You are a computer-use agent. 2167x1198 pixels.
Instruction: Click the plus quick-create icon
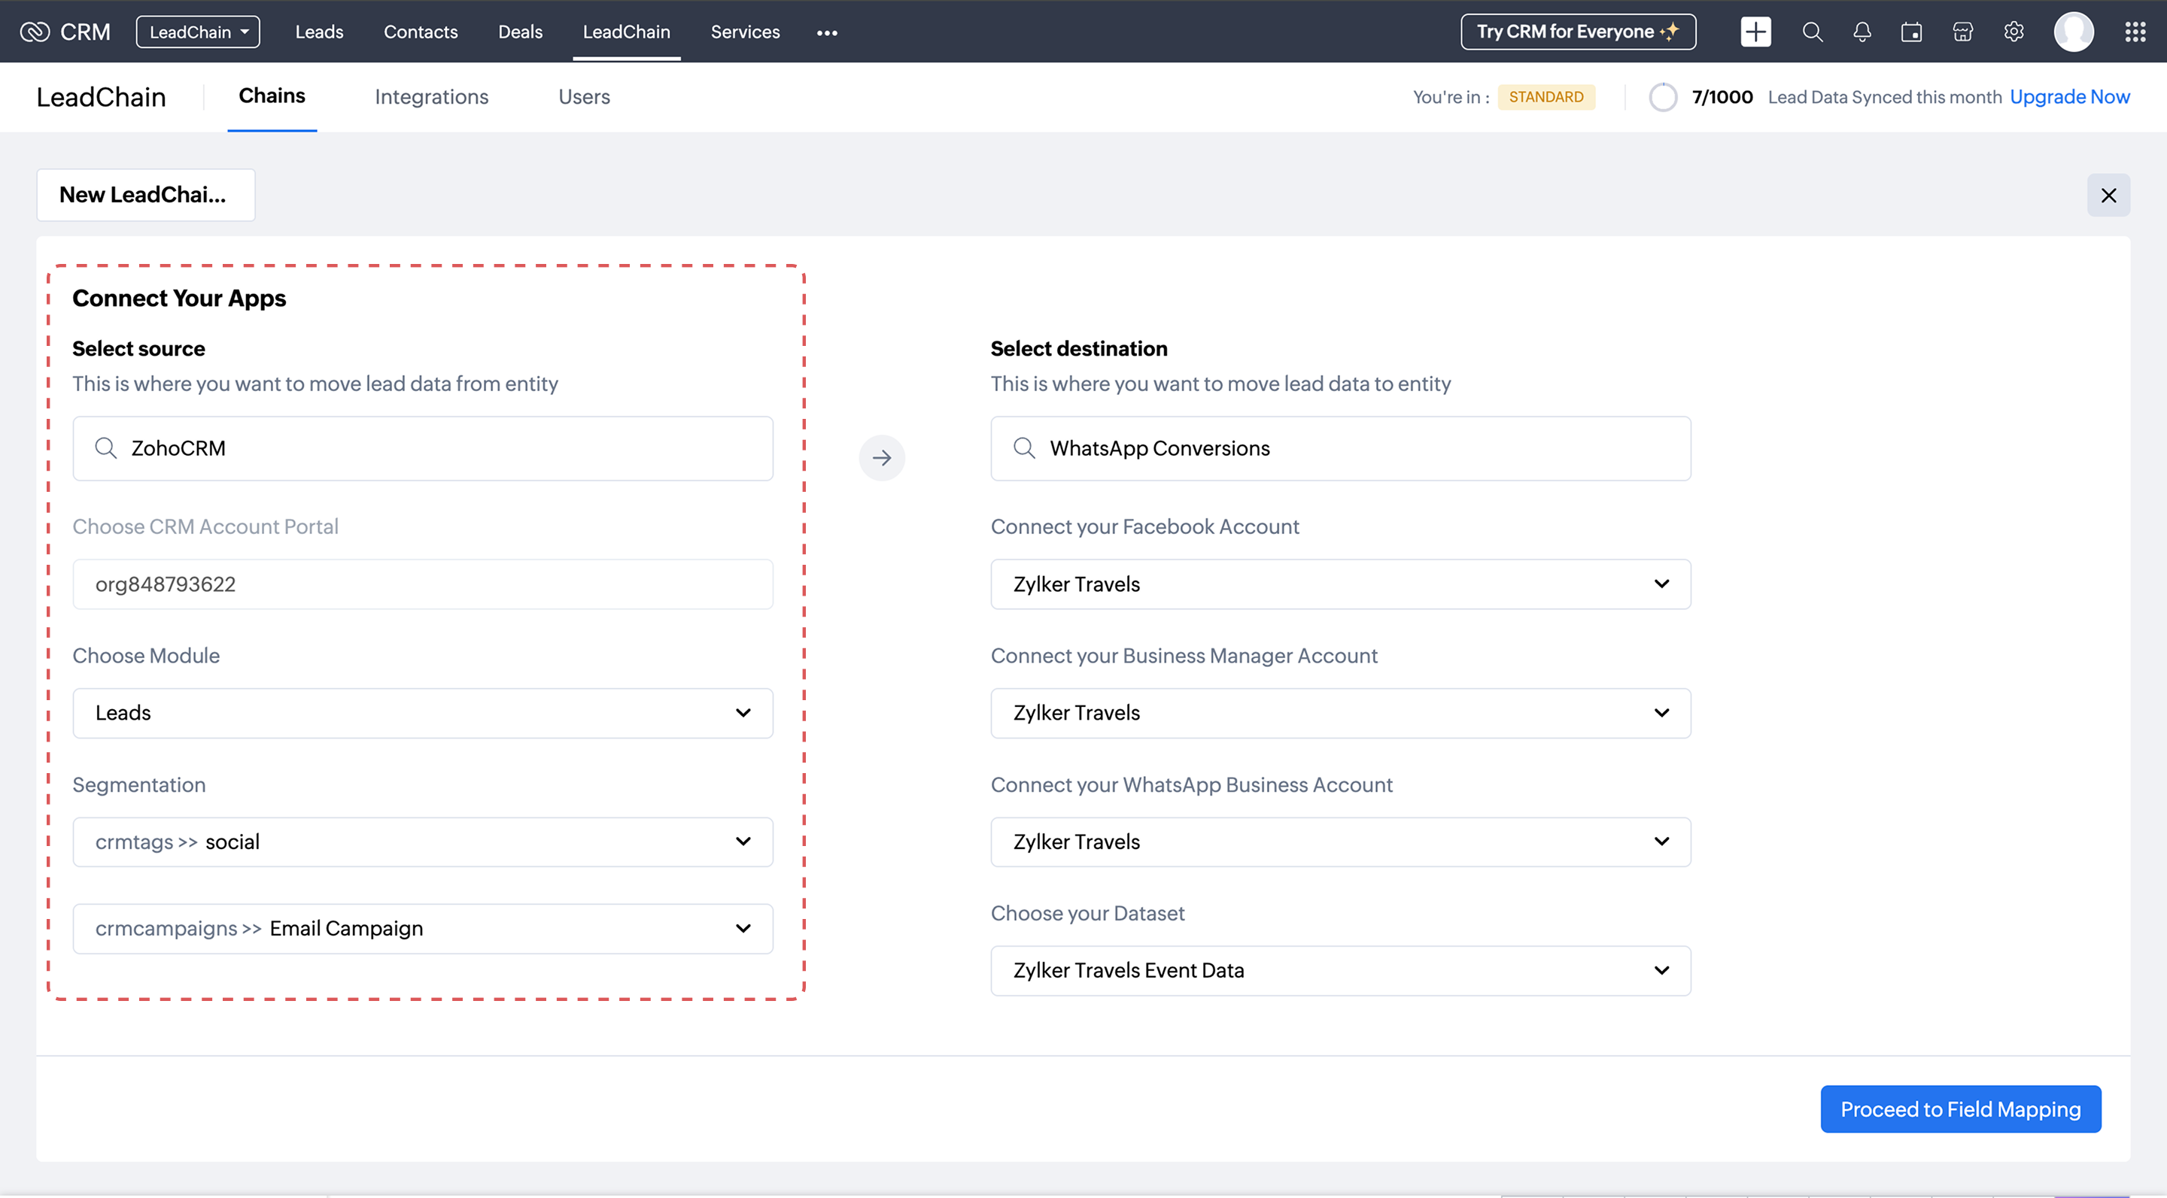point(1755,32)
